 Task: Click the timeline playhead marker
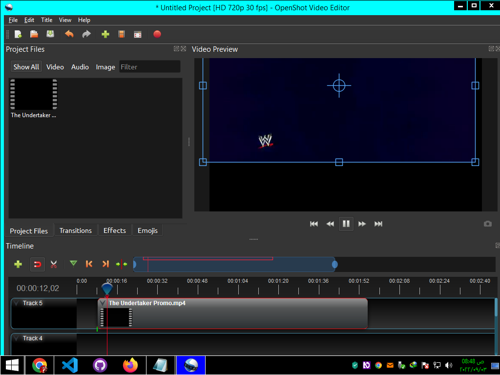pos(107,289)
